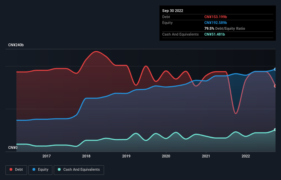Toggle the Equity series legend button

pyautogui.click(x=40, y=170)
